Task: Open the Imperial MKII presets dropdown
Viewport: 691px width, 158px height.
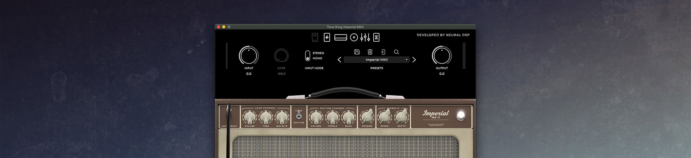Action: click(x=376, y=60)
